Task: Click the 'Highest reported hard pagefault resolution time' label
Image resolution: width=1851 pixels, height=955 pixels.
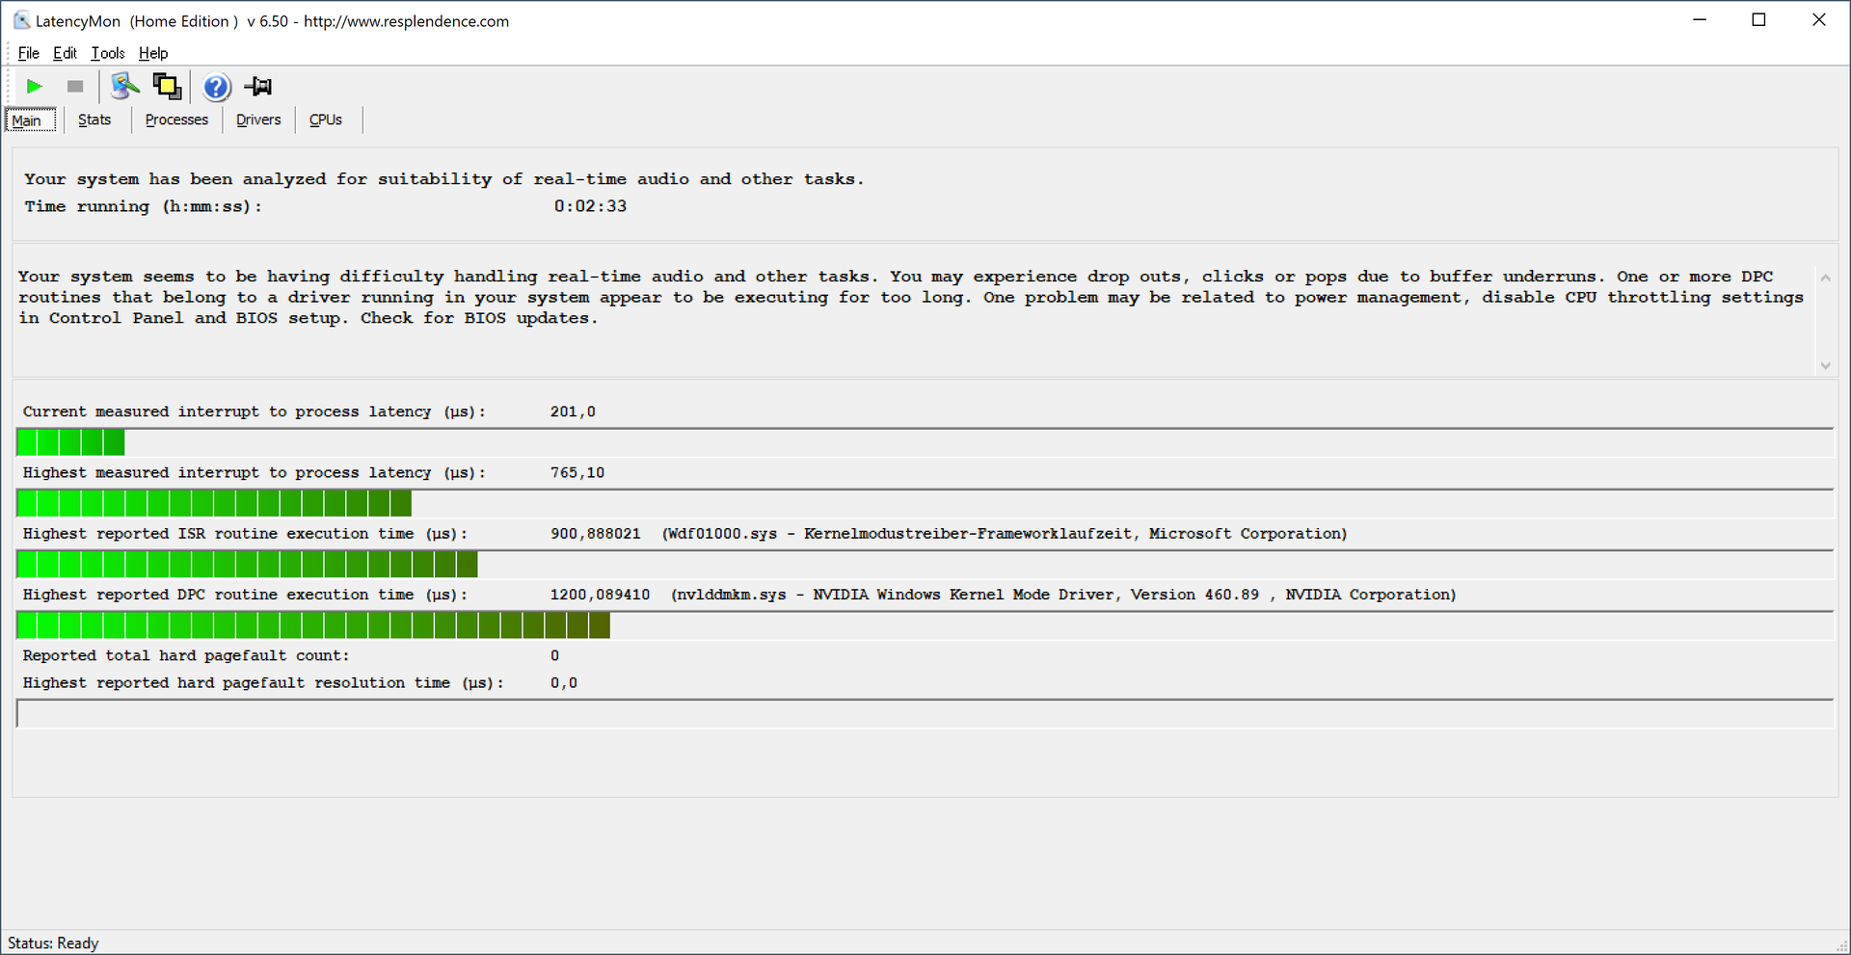Action: (263, 682)
